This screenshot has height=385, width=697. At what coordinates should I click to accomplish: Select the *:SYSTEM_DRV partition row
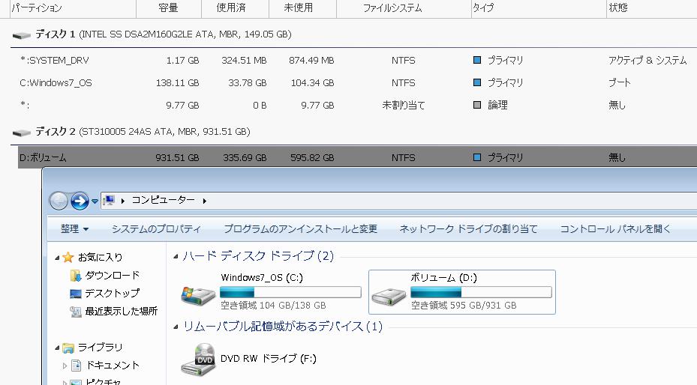click(x=357, y=61)
